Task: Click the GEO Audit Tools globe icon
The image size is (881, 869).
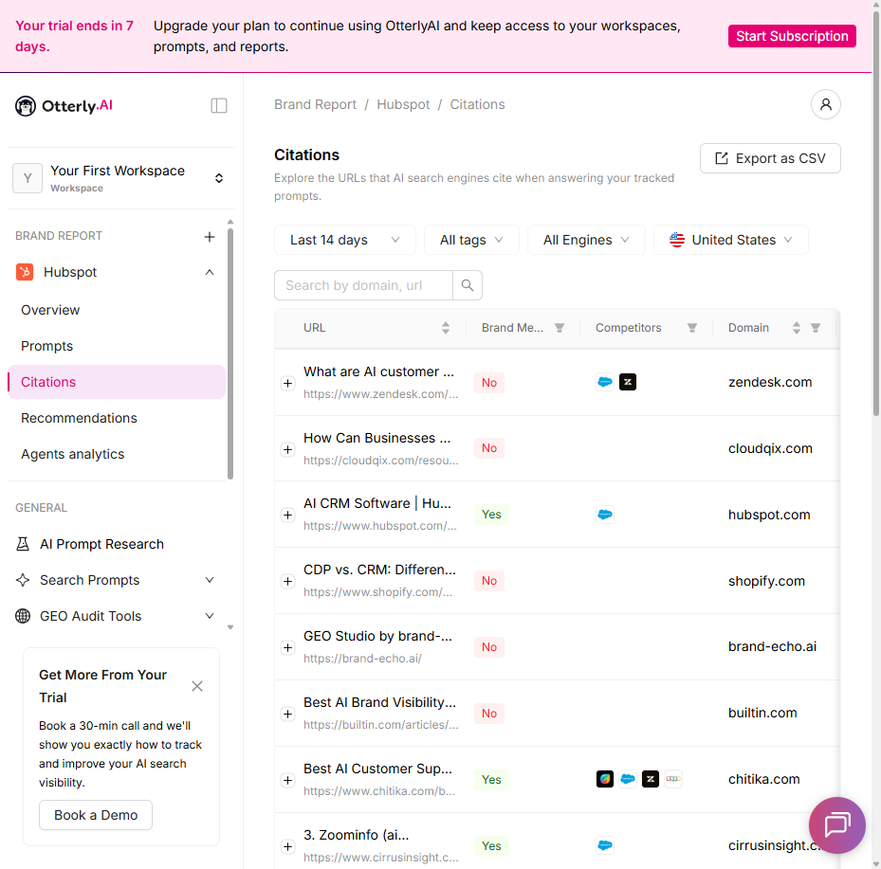Action: [x=23, y=616]
